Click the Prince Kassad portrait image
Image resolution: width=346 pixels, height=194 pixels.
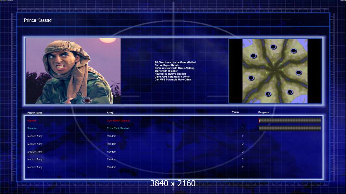tap(73, 71)
